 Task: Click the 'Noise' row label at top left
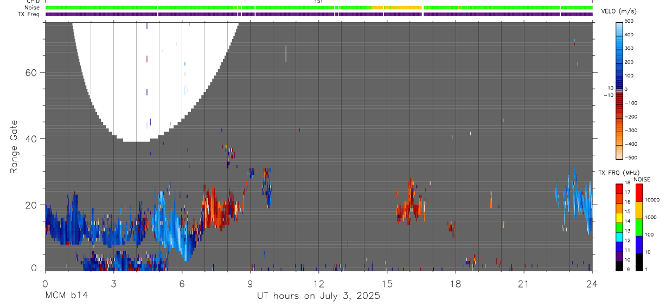[x=32, y=8]
